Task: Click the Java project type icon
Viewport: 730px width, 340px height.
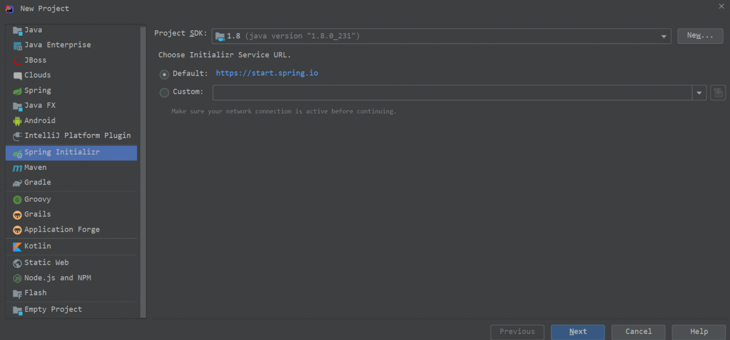Action: [x=17, y=30]
